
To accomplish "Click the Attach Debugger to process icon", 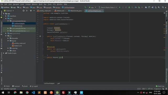I will click(139, 7).
